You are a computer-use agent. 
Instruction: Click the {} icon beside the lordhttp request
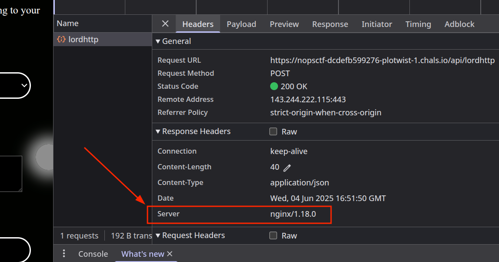pos(61,39)
